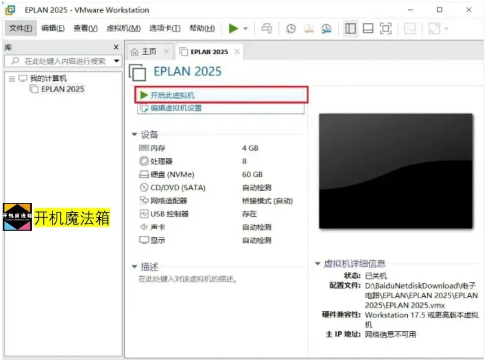Click the 60 GB disk value
485x360 pixels.
[x=252, y=175]
